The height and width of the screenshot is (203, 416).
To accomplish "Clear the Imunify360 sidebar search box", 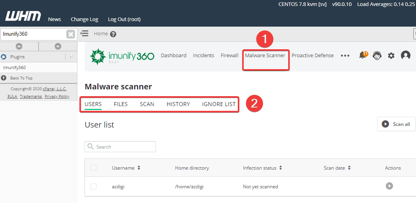I will [x=71, y=34].
